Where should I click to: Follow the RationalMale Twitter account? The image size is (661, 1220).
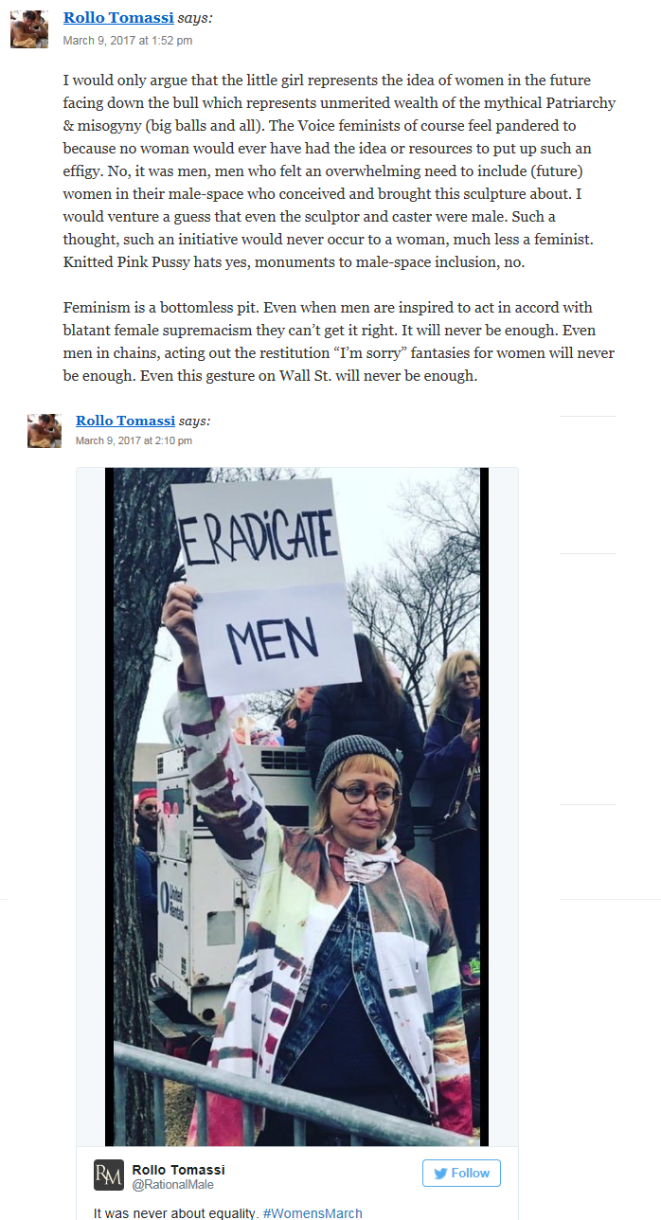[x=461, y=1173]
